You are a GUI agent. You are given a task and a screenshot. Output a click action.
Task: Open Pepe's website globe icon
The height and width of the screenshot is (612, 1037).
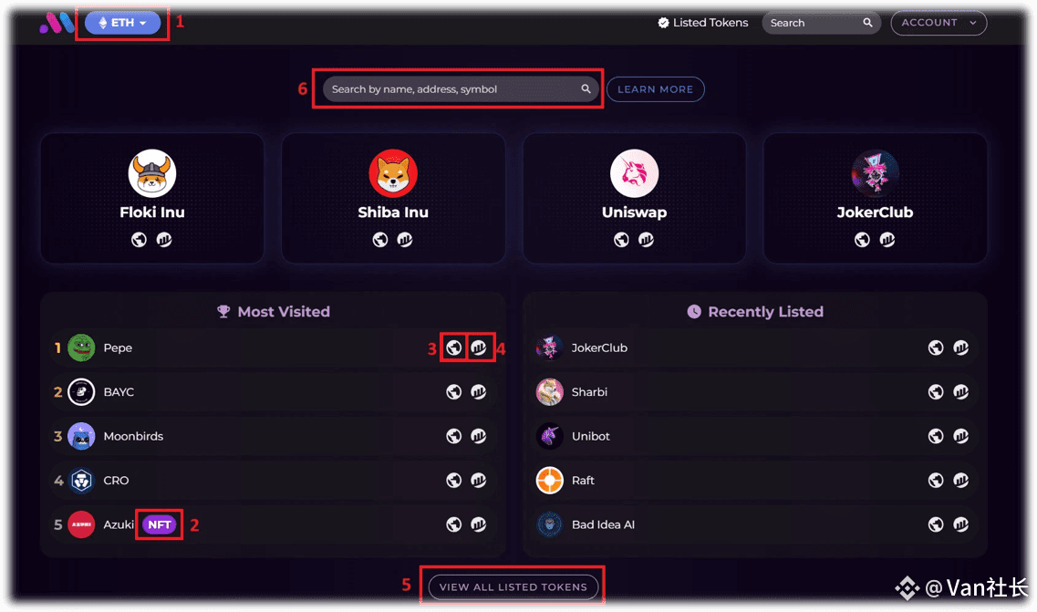pyautogui.click(x=453, y=347)
